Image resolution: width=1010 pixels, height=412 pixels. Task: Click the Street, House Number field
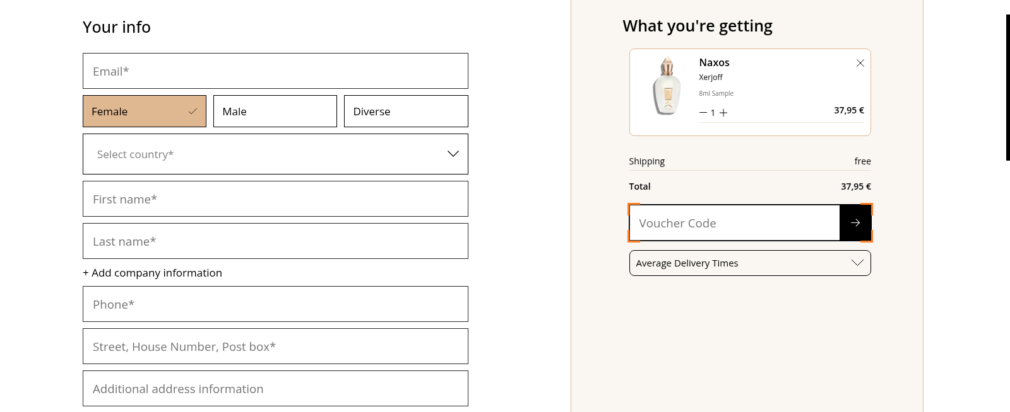tap(275, 346)
